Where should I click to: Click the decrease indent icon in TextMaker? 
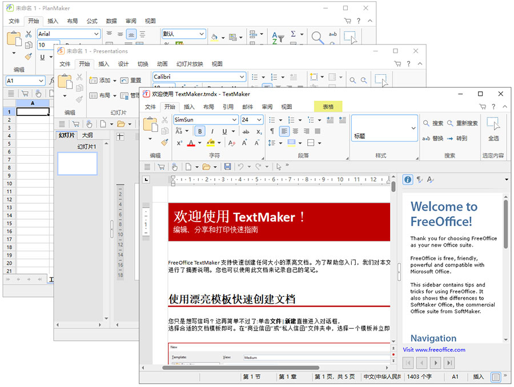coord(343,120)
